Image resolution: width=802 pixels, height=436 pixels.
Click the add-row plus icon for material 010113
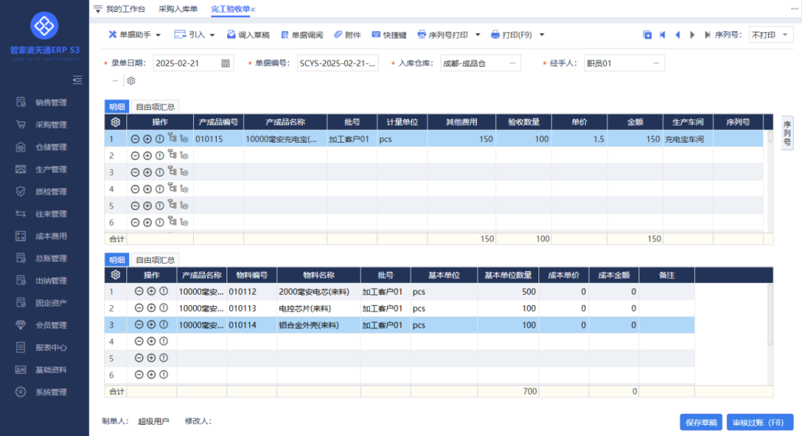[151, 308]
